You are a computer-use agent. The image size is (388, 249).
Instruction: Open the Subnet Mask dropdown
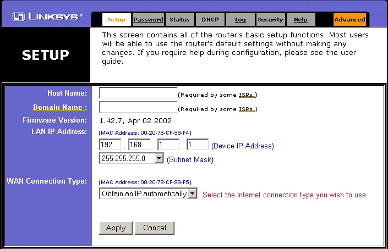pos(132,158)
